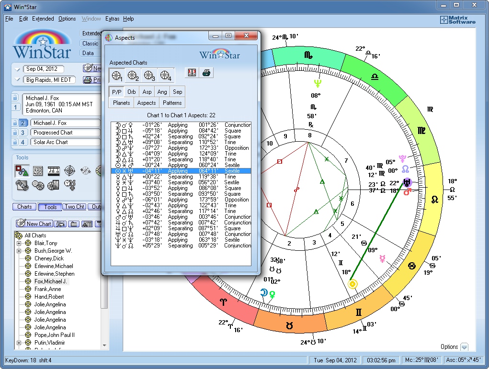
Task: Open the location dropdown beside Big Rapids
Action: tap(17, 79)
